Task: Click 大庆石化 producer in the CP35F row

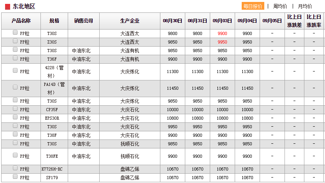Action: click(130, 110)
